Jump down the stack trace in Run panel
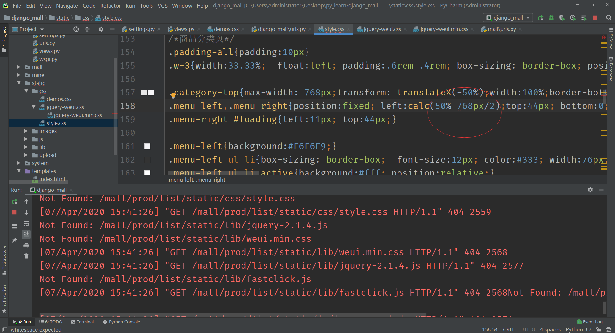Image resolution: width=615 pixels, height=333 pixels. pyautogui.click(x=26, y=212)
